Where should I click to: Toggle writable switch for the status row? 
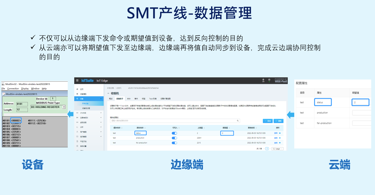click(x=174, y=133)
